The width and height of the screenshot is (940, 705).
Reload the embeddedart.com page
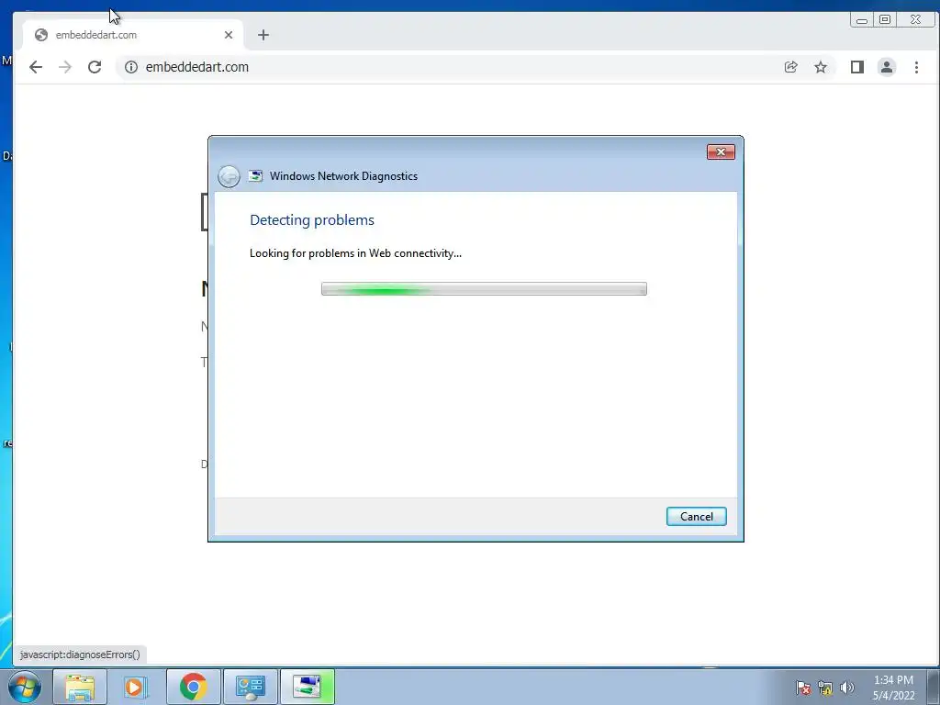tap(95, 67)
